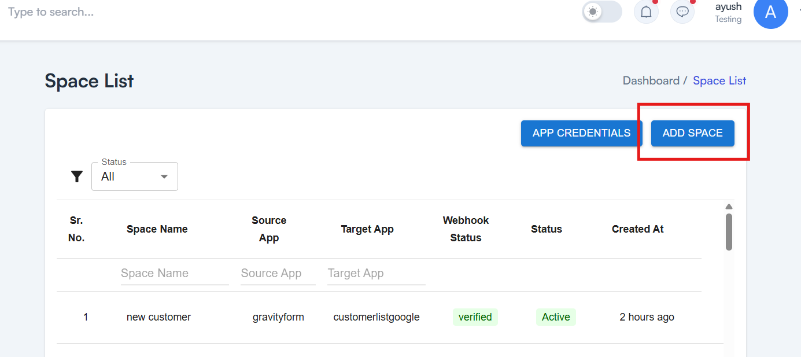Click the 'verified' webhook status badge

tap(475, 317)
